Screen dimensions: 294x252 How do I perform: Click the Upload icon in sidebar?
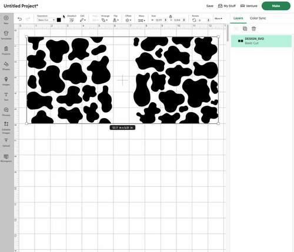tap(6, 142)
